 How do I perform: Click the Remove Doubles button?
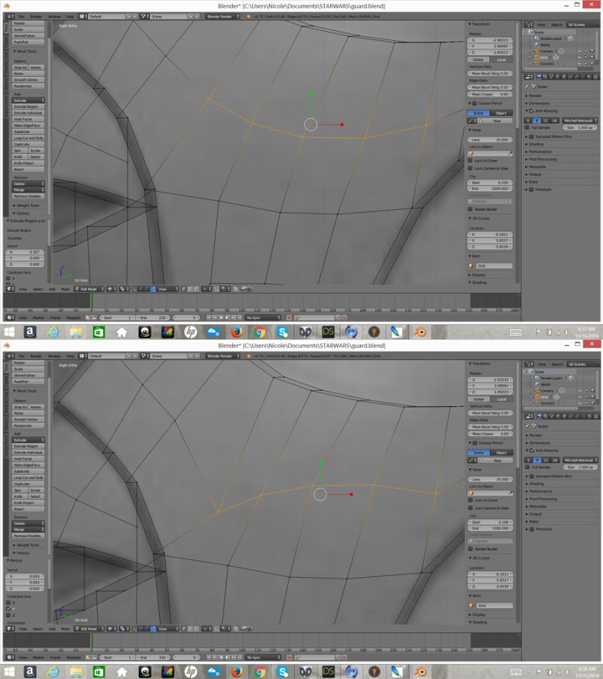pos(27,196)
